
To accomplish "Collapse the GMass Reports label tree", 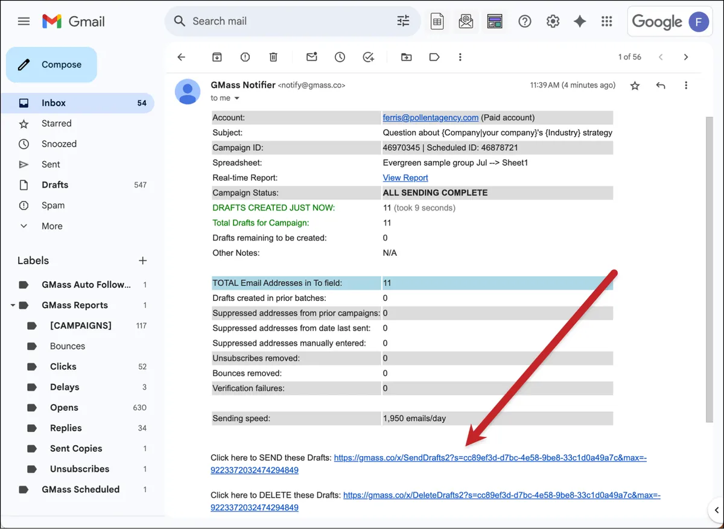I will click(x=13, y=305).
